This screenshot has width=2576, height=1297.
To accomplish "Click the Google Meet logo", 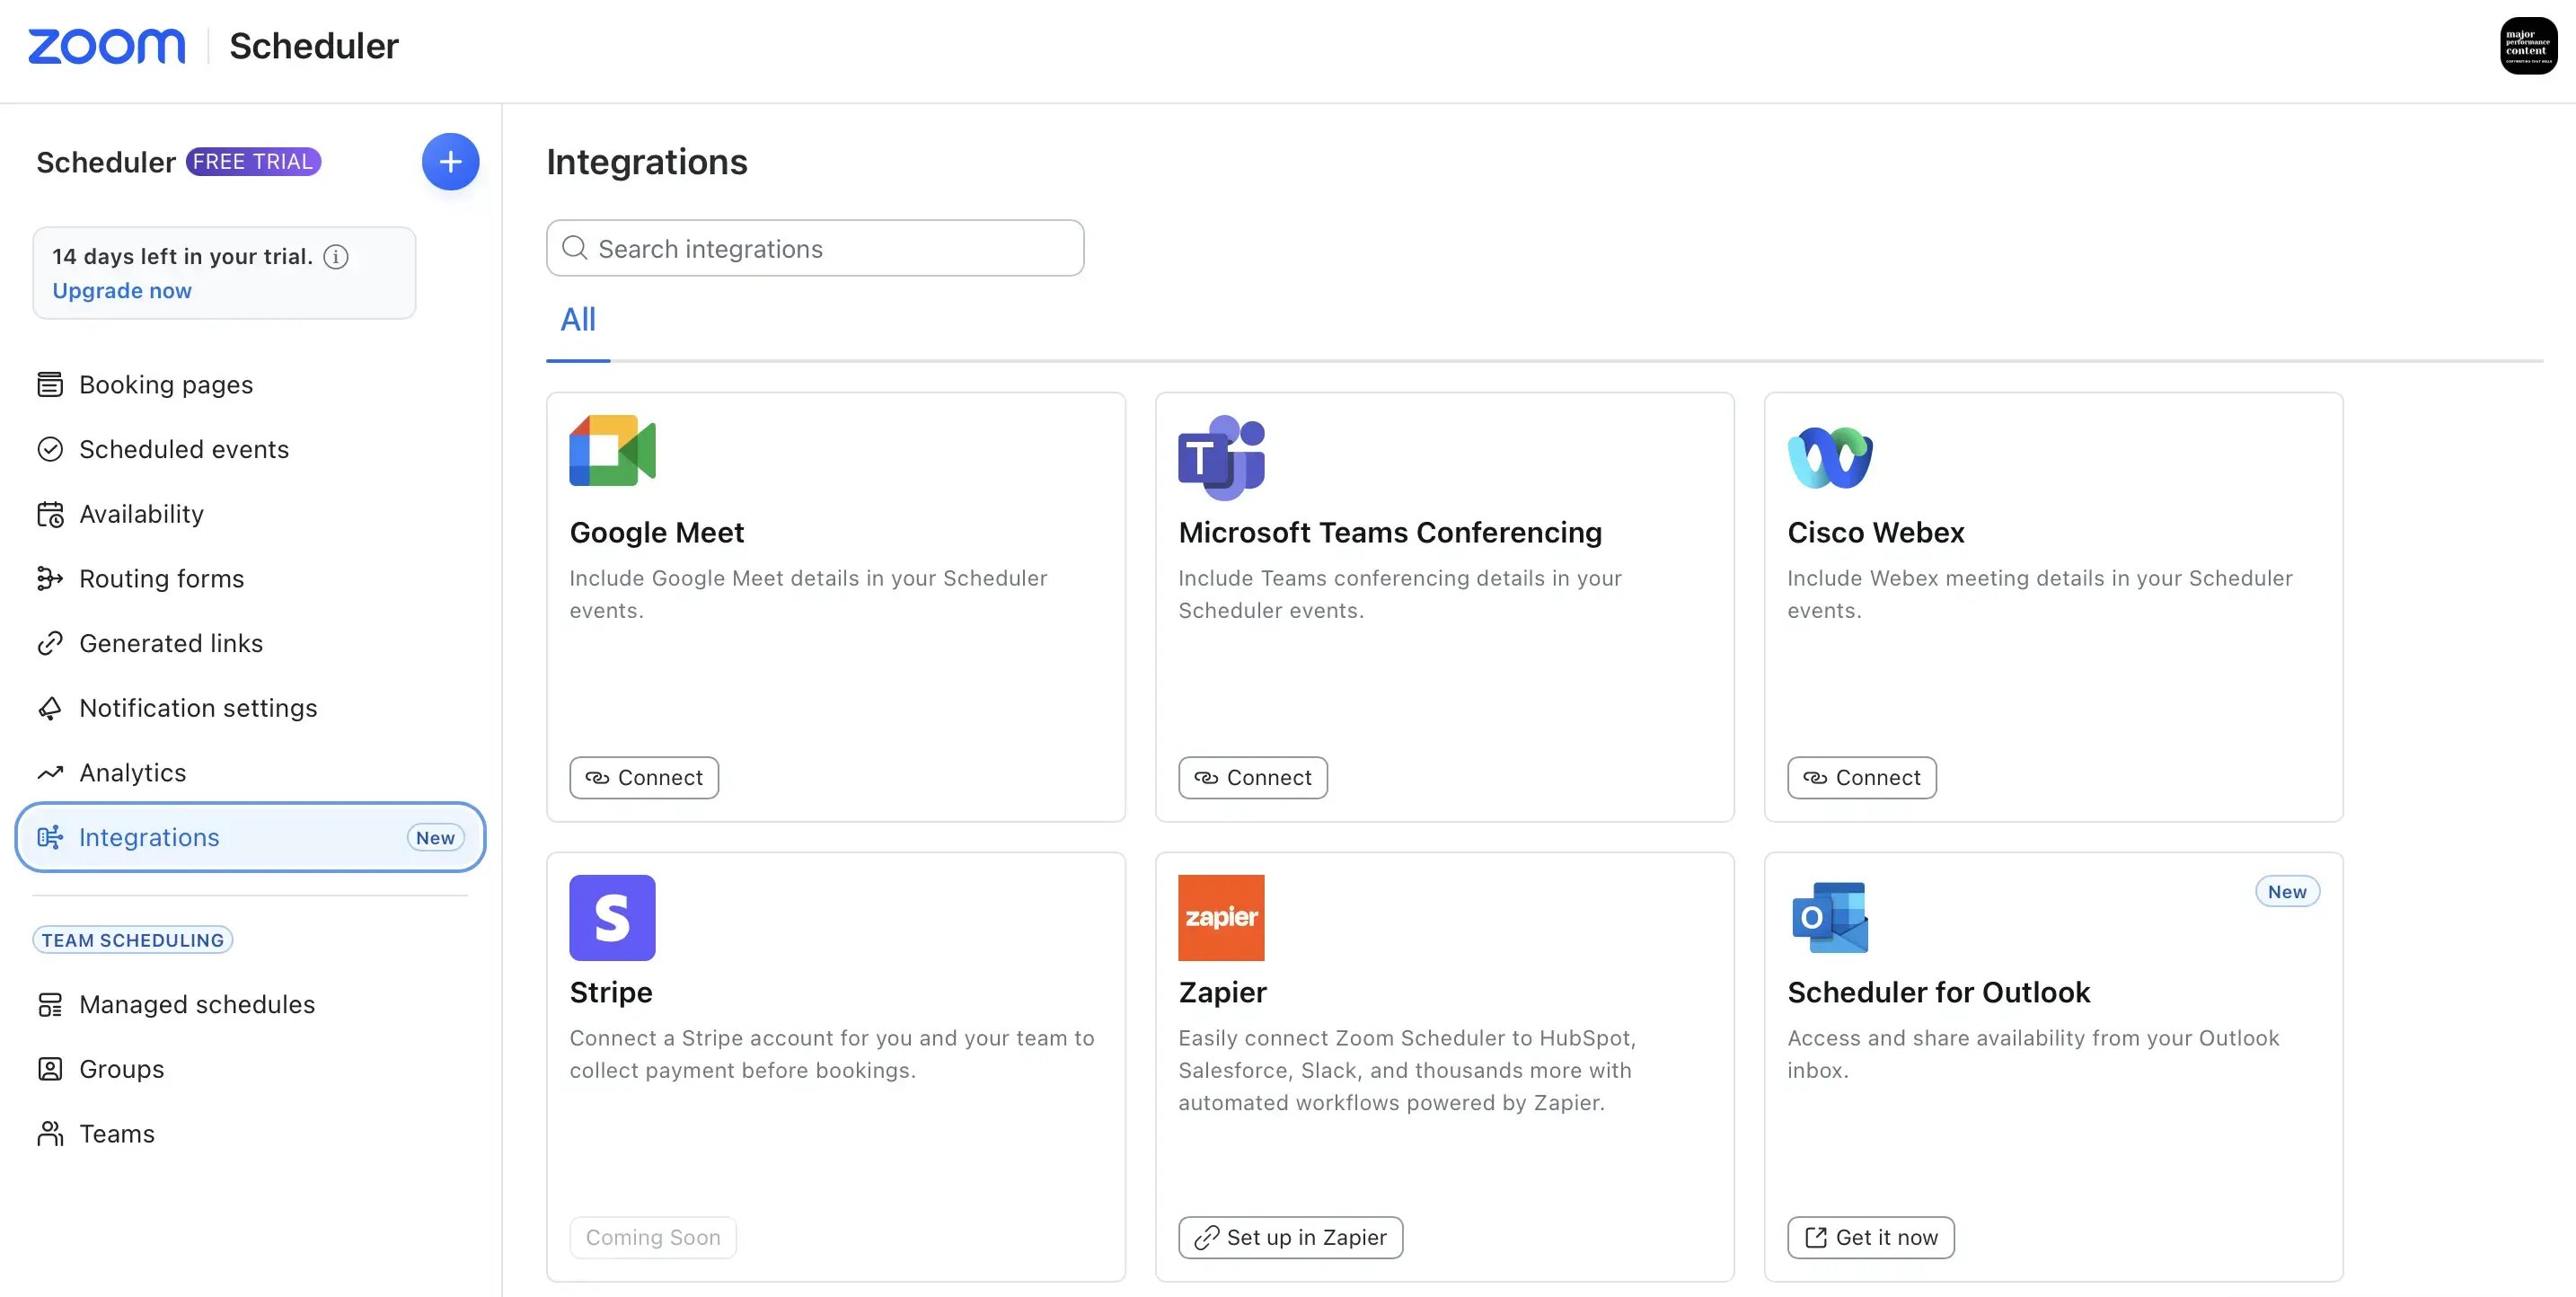I will point(612,451).
